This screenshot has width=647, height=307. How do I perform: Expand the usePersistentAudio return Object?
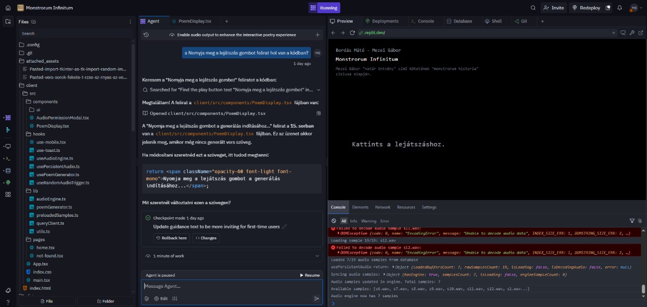click(394, 267)
